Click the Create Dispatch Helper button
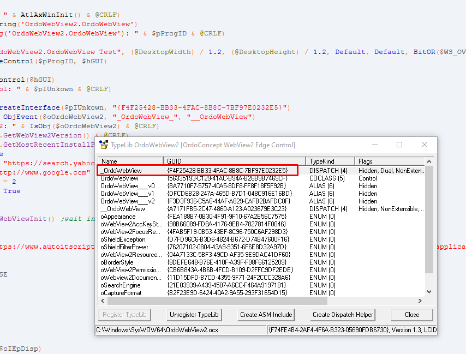The height and width of the screenshot is (354, 466). click(343, 315)
